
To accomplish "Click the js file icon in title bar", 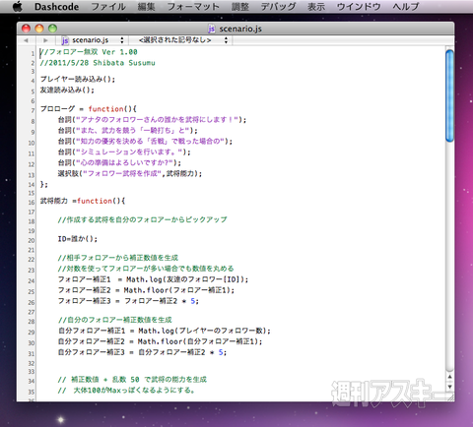I will [x=212, y=29].
